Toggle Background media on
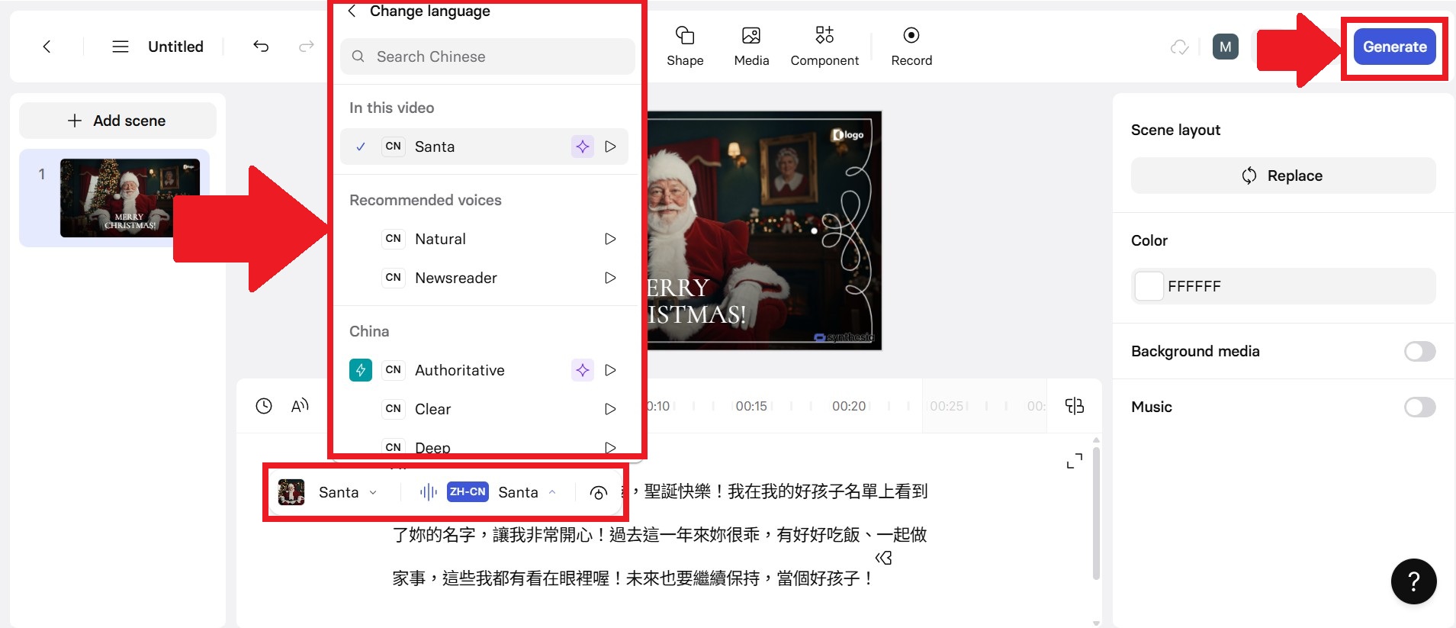The height and width of the screenshot is (628, 1456). pyautogui.click(x=1420, y=351)
